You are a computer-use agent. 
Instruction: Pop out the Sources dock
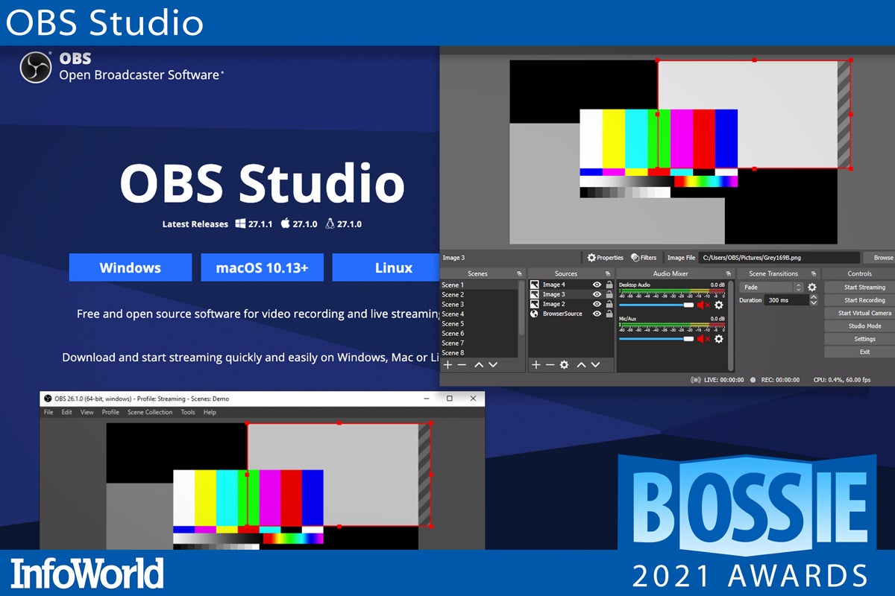click(x=607, y=274)
